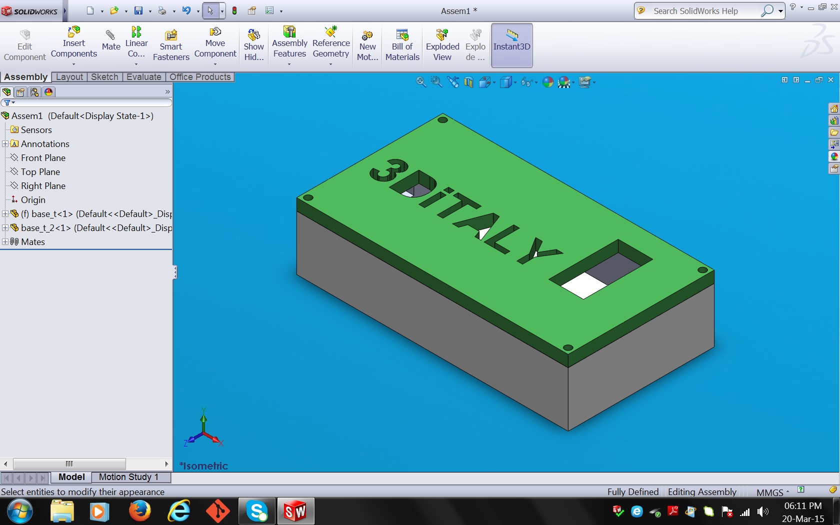This screenshot has width=840, height=525.
Task: Open the ConfigurationManager tab icon
Action: coord(34,92)
